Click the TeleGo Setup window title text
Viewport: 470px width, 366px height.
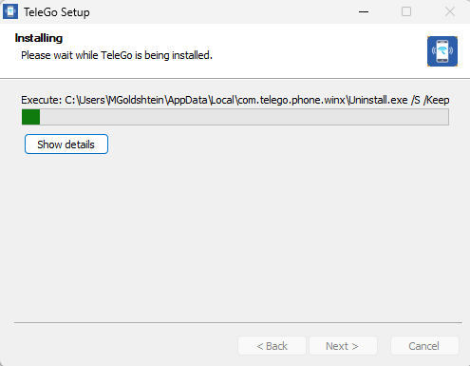pos(57,12)
